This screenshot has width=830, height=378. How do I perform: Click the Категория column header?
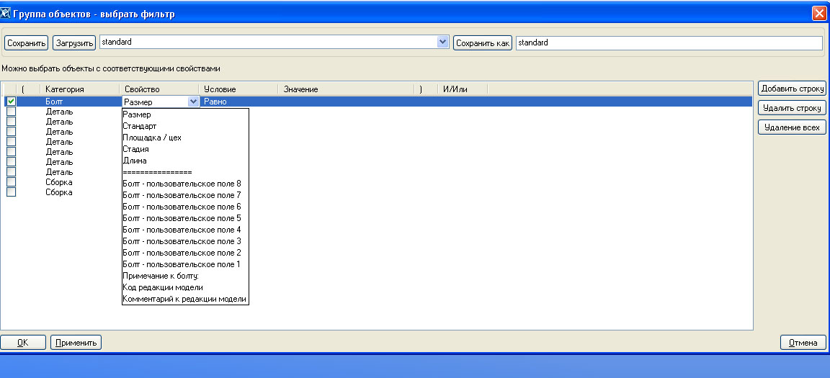point(79,89)
